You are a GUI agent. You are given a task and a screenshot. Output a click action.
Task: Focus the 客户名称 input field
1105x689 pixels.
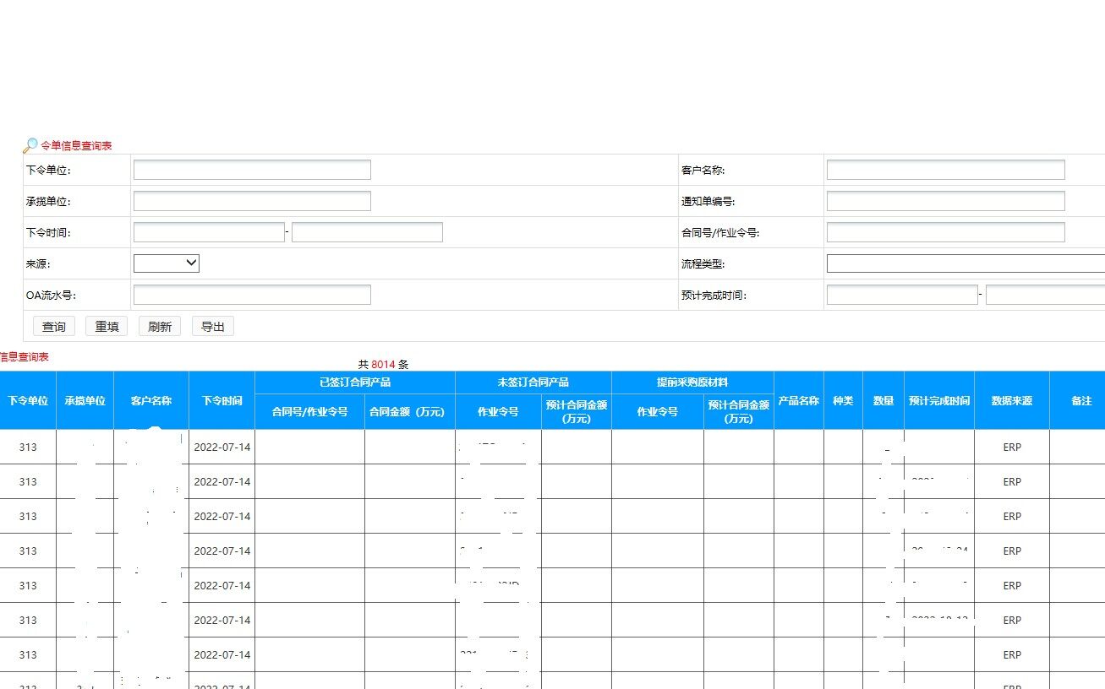945,170
